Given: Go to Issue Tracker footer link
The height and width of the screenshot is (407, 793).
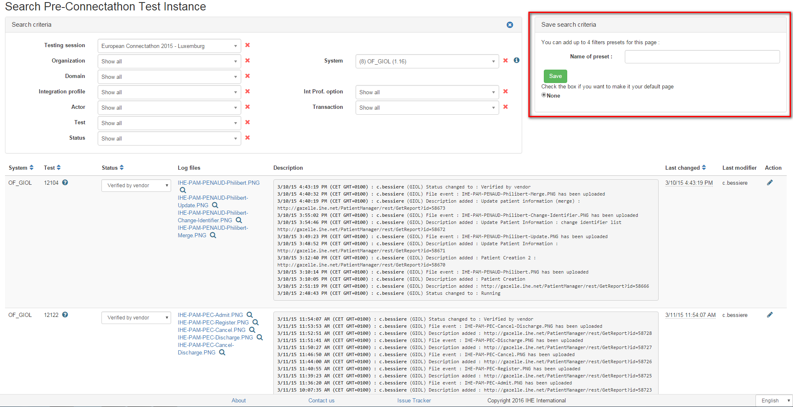Looking at the screenshot, I should (x=414, y=400).
